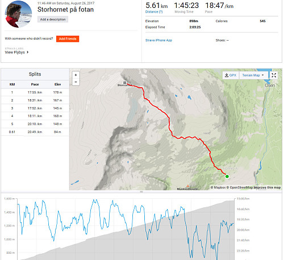Zoom out on the map
This screenshot has width=284, height=260.
coord(76,82)
